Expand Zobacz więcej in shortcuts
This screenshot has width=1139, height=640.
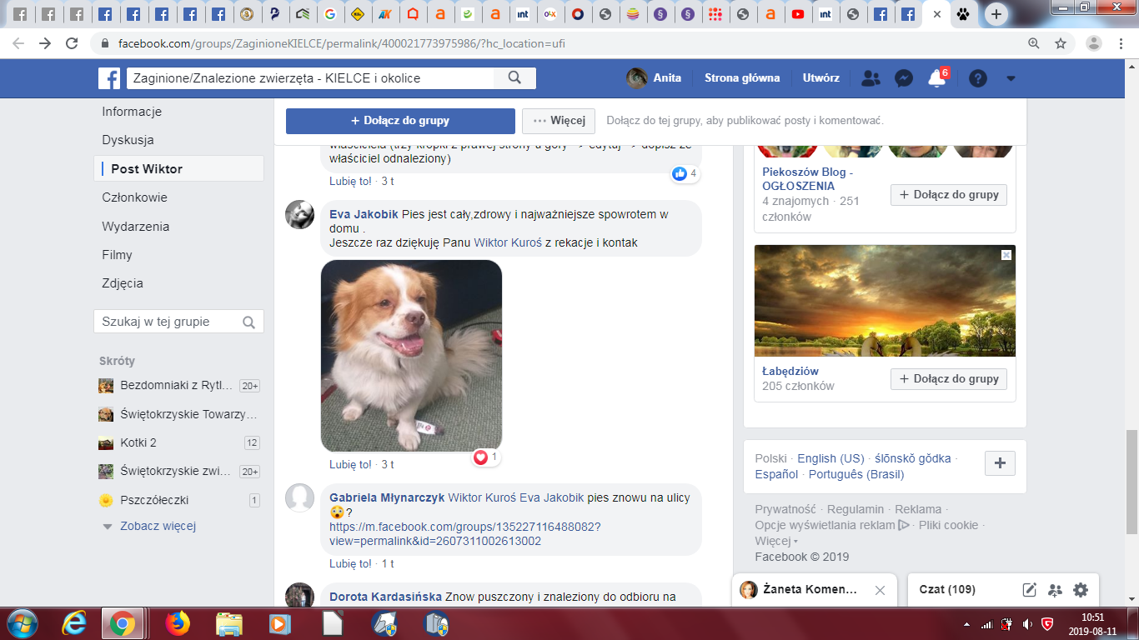tap(158, 526)
